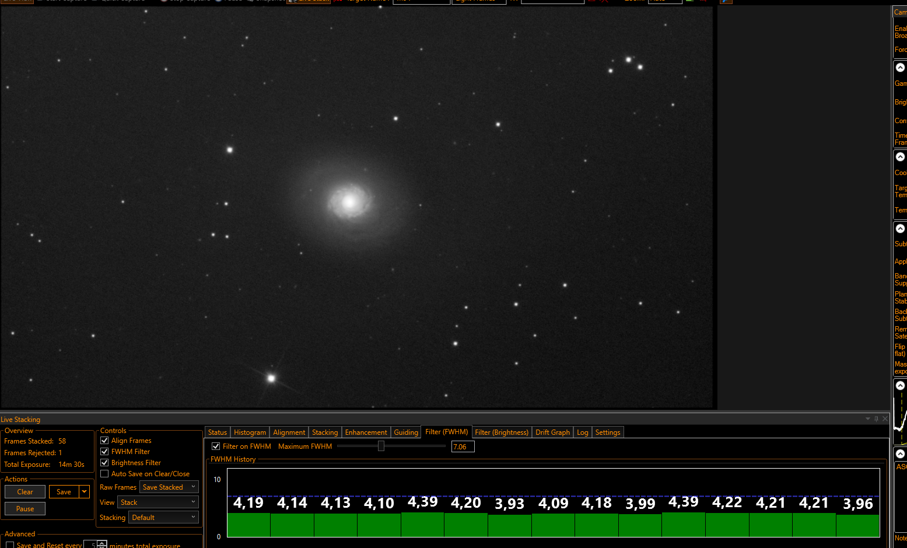Toggle the Filter on FWHM checkbox

click(x=216, y=446)
